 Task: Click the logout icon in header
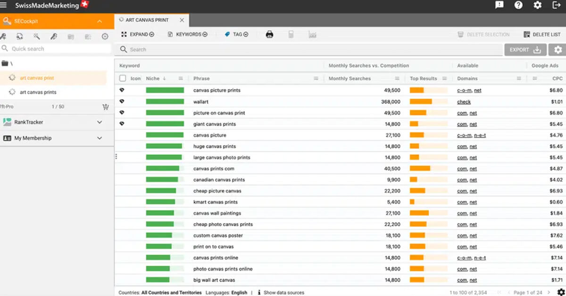556,5
